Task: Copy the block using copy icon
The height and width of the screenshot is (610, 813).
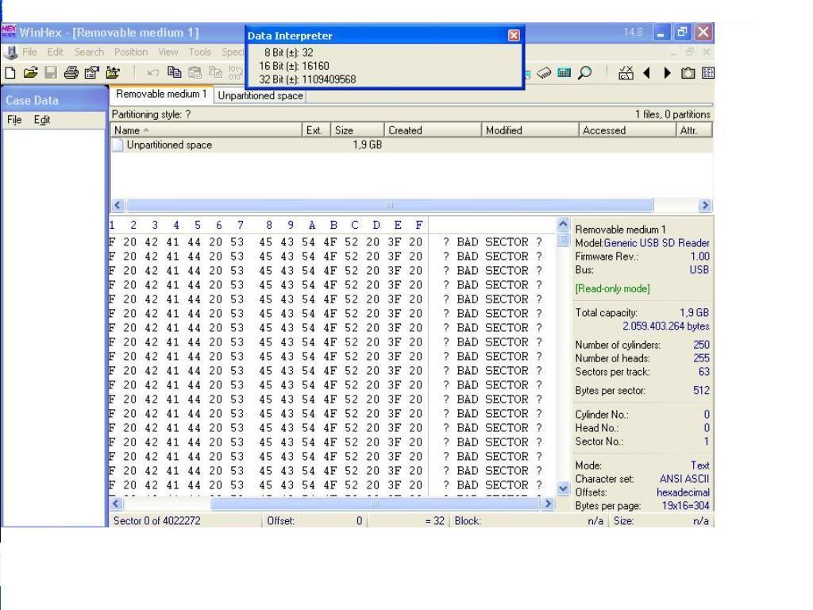Action: tap(174, 72)
